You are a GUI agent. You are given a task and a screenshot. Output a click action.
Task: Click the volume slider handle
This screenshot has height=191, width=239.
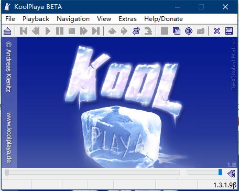[220, 172]
